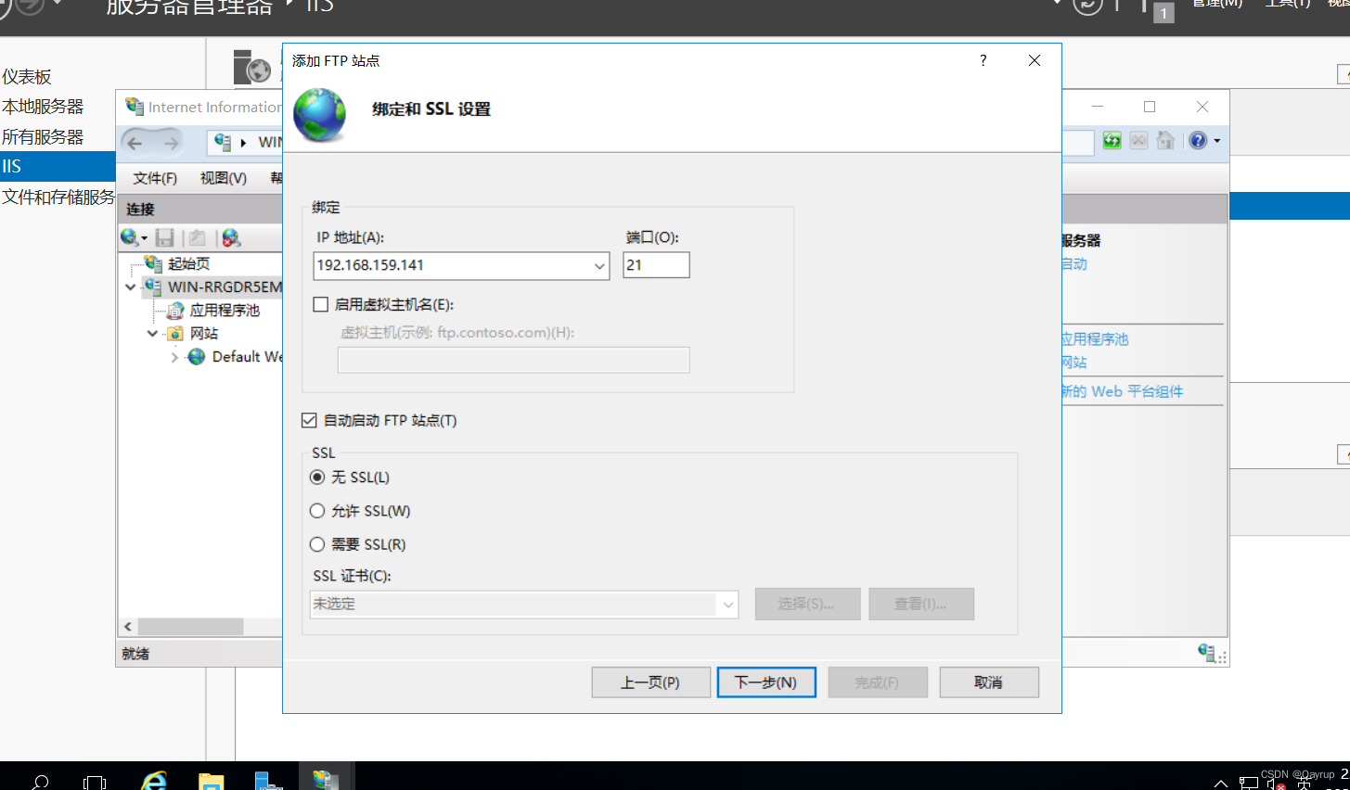Viewport: 1350px width, 790px height.
Task: Click the Connections pane horizontal scrollbar
Action: pyautogui.click(x=190, y=627)
